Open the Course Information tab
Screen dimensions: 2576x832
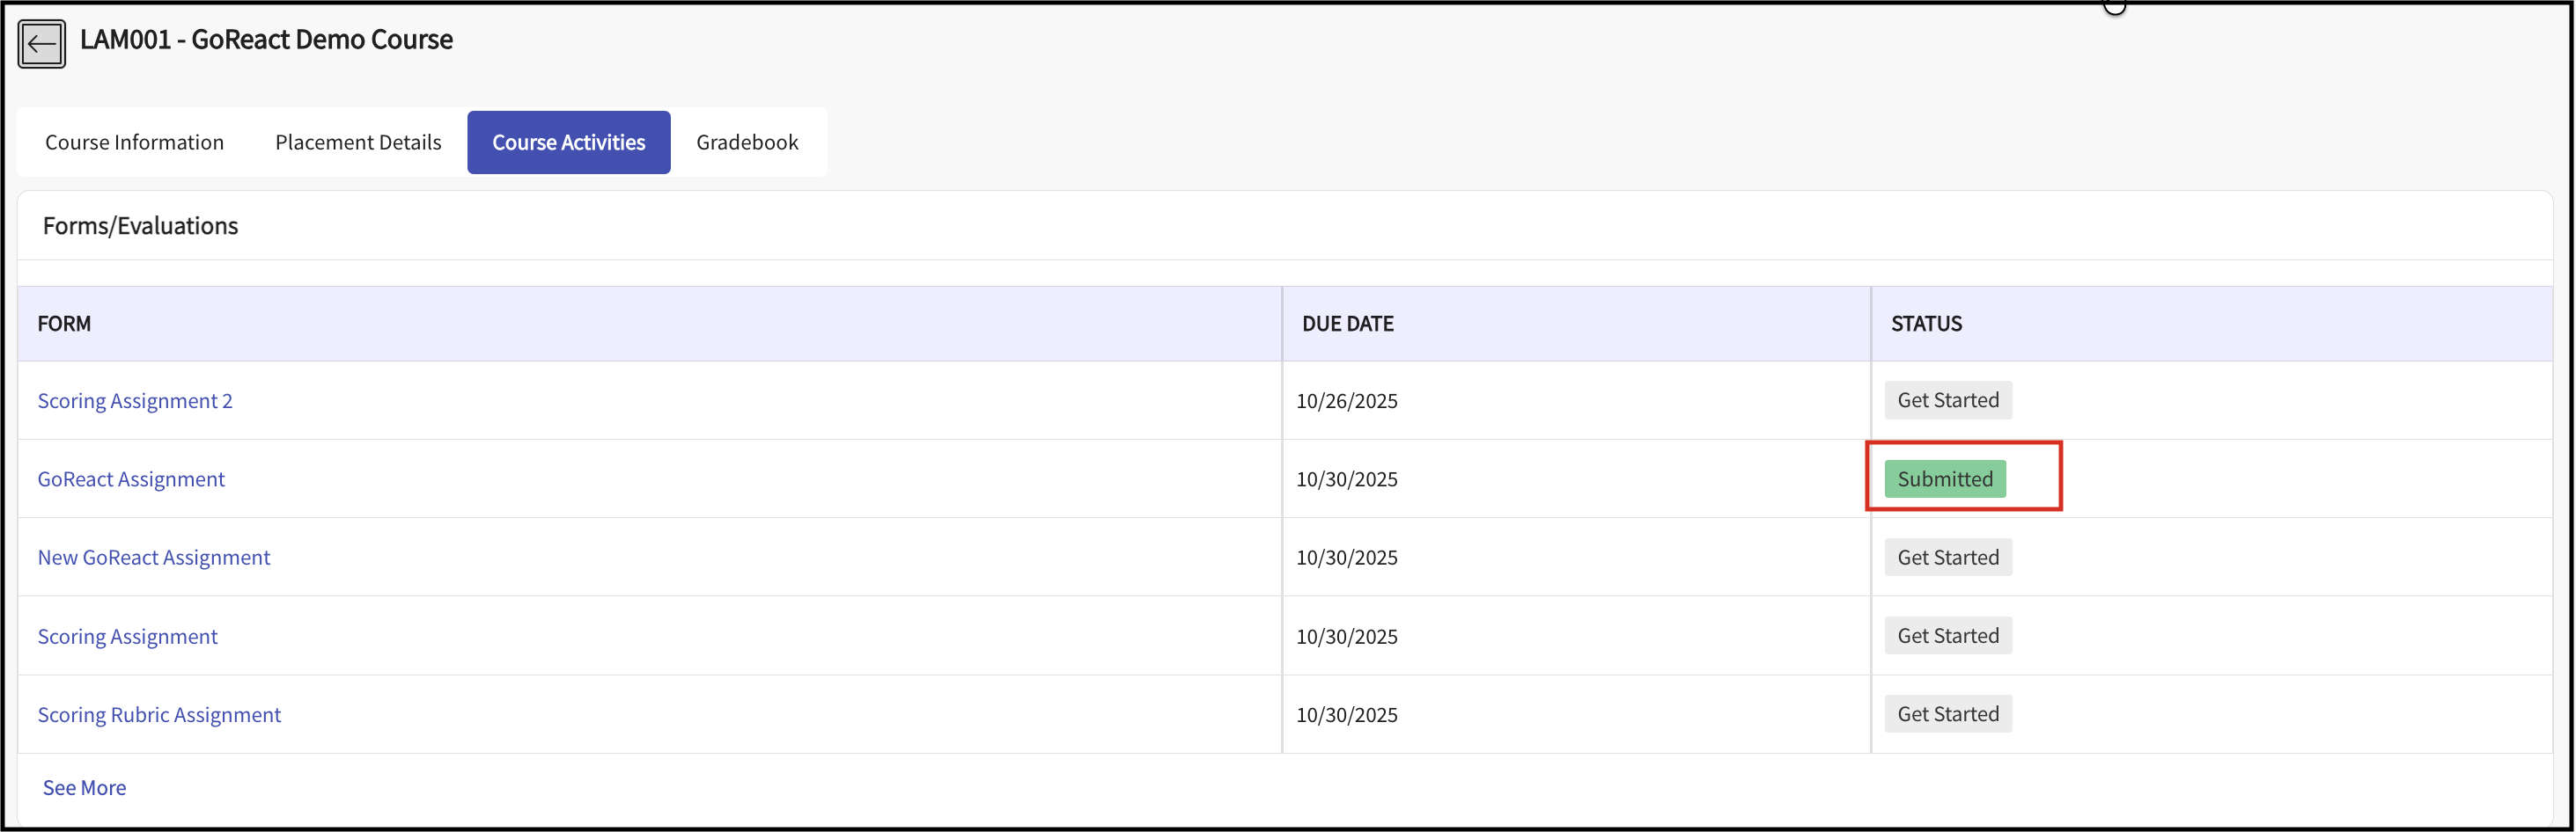[134, 142]
